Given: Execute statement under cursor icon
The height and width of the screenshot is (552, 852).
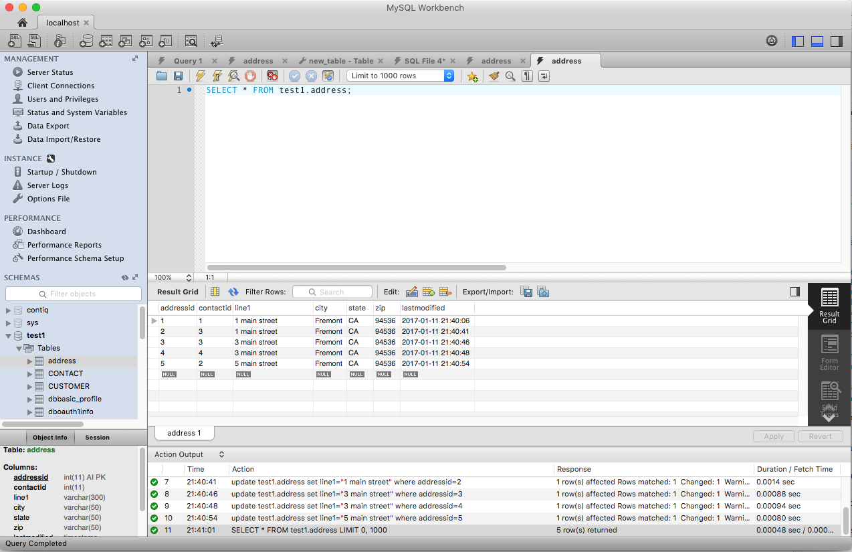Looking at the screenshot, I should (x=217, y=76).
